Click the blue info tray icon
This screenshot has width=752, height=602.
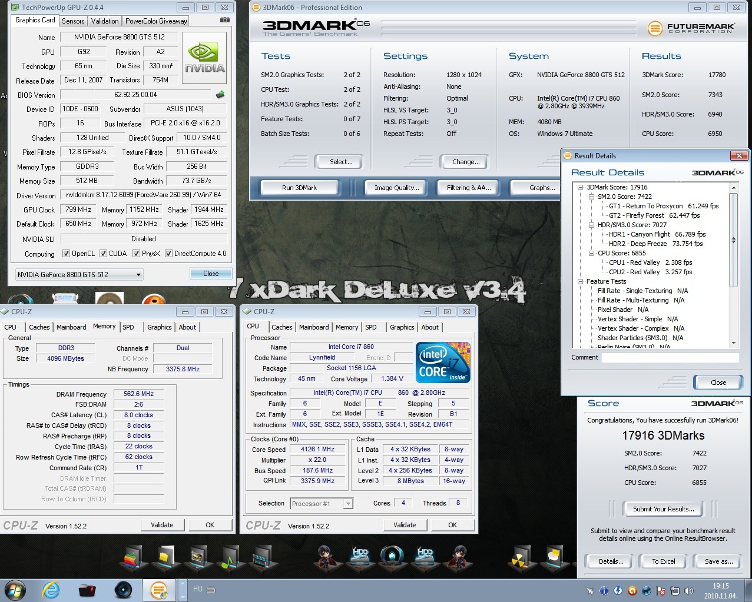pyautogui.click(x=604, y=590)
